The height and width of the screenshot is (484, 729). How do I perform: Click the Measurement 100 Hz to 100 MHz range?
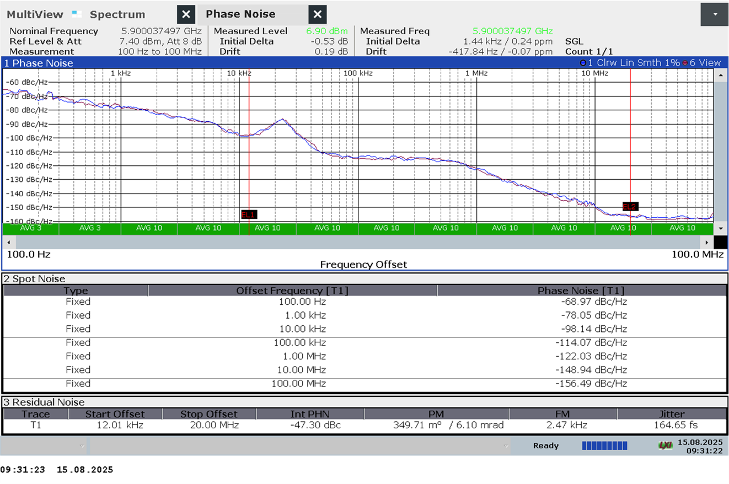[159, 52]
